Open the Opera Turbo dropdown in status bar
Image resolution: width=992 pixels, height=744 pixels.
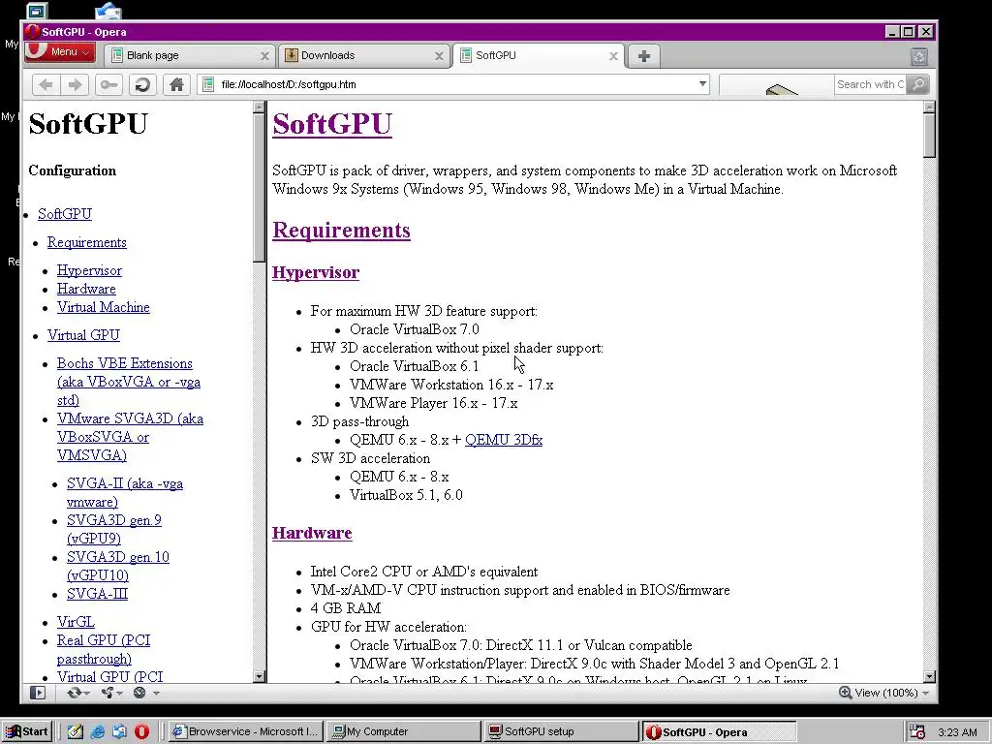click(145, 693)
